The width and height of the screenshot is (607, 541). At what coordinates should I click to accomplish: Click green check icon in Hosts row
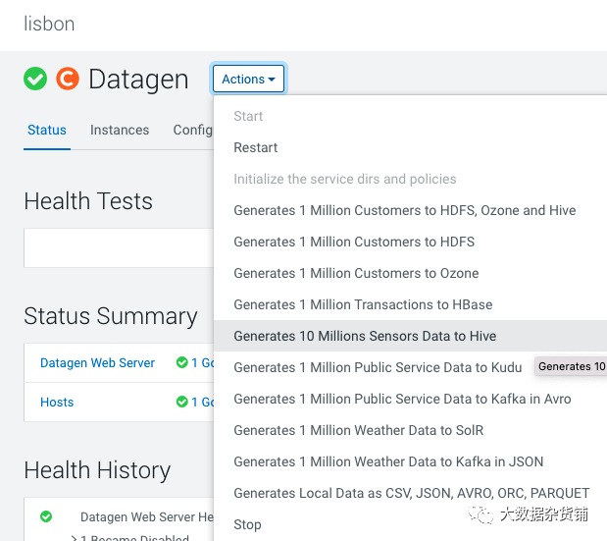pyautogui.click(x=182, y=402)
